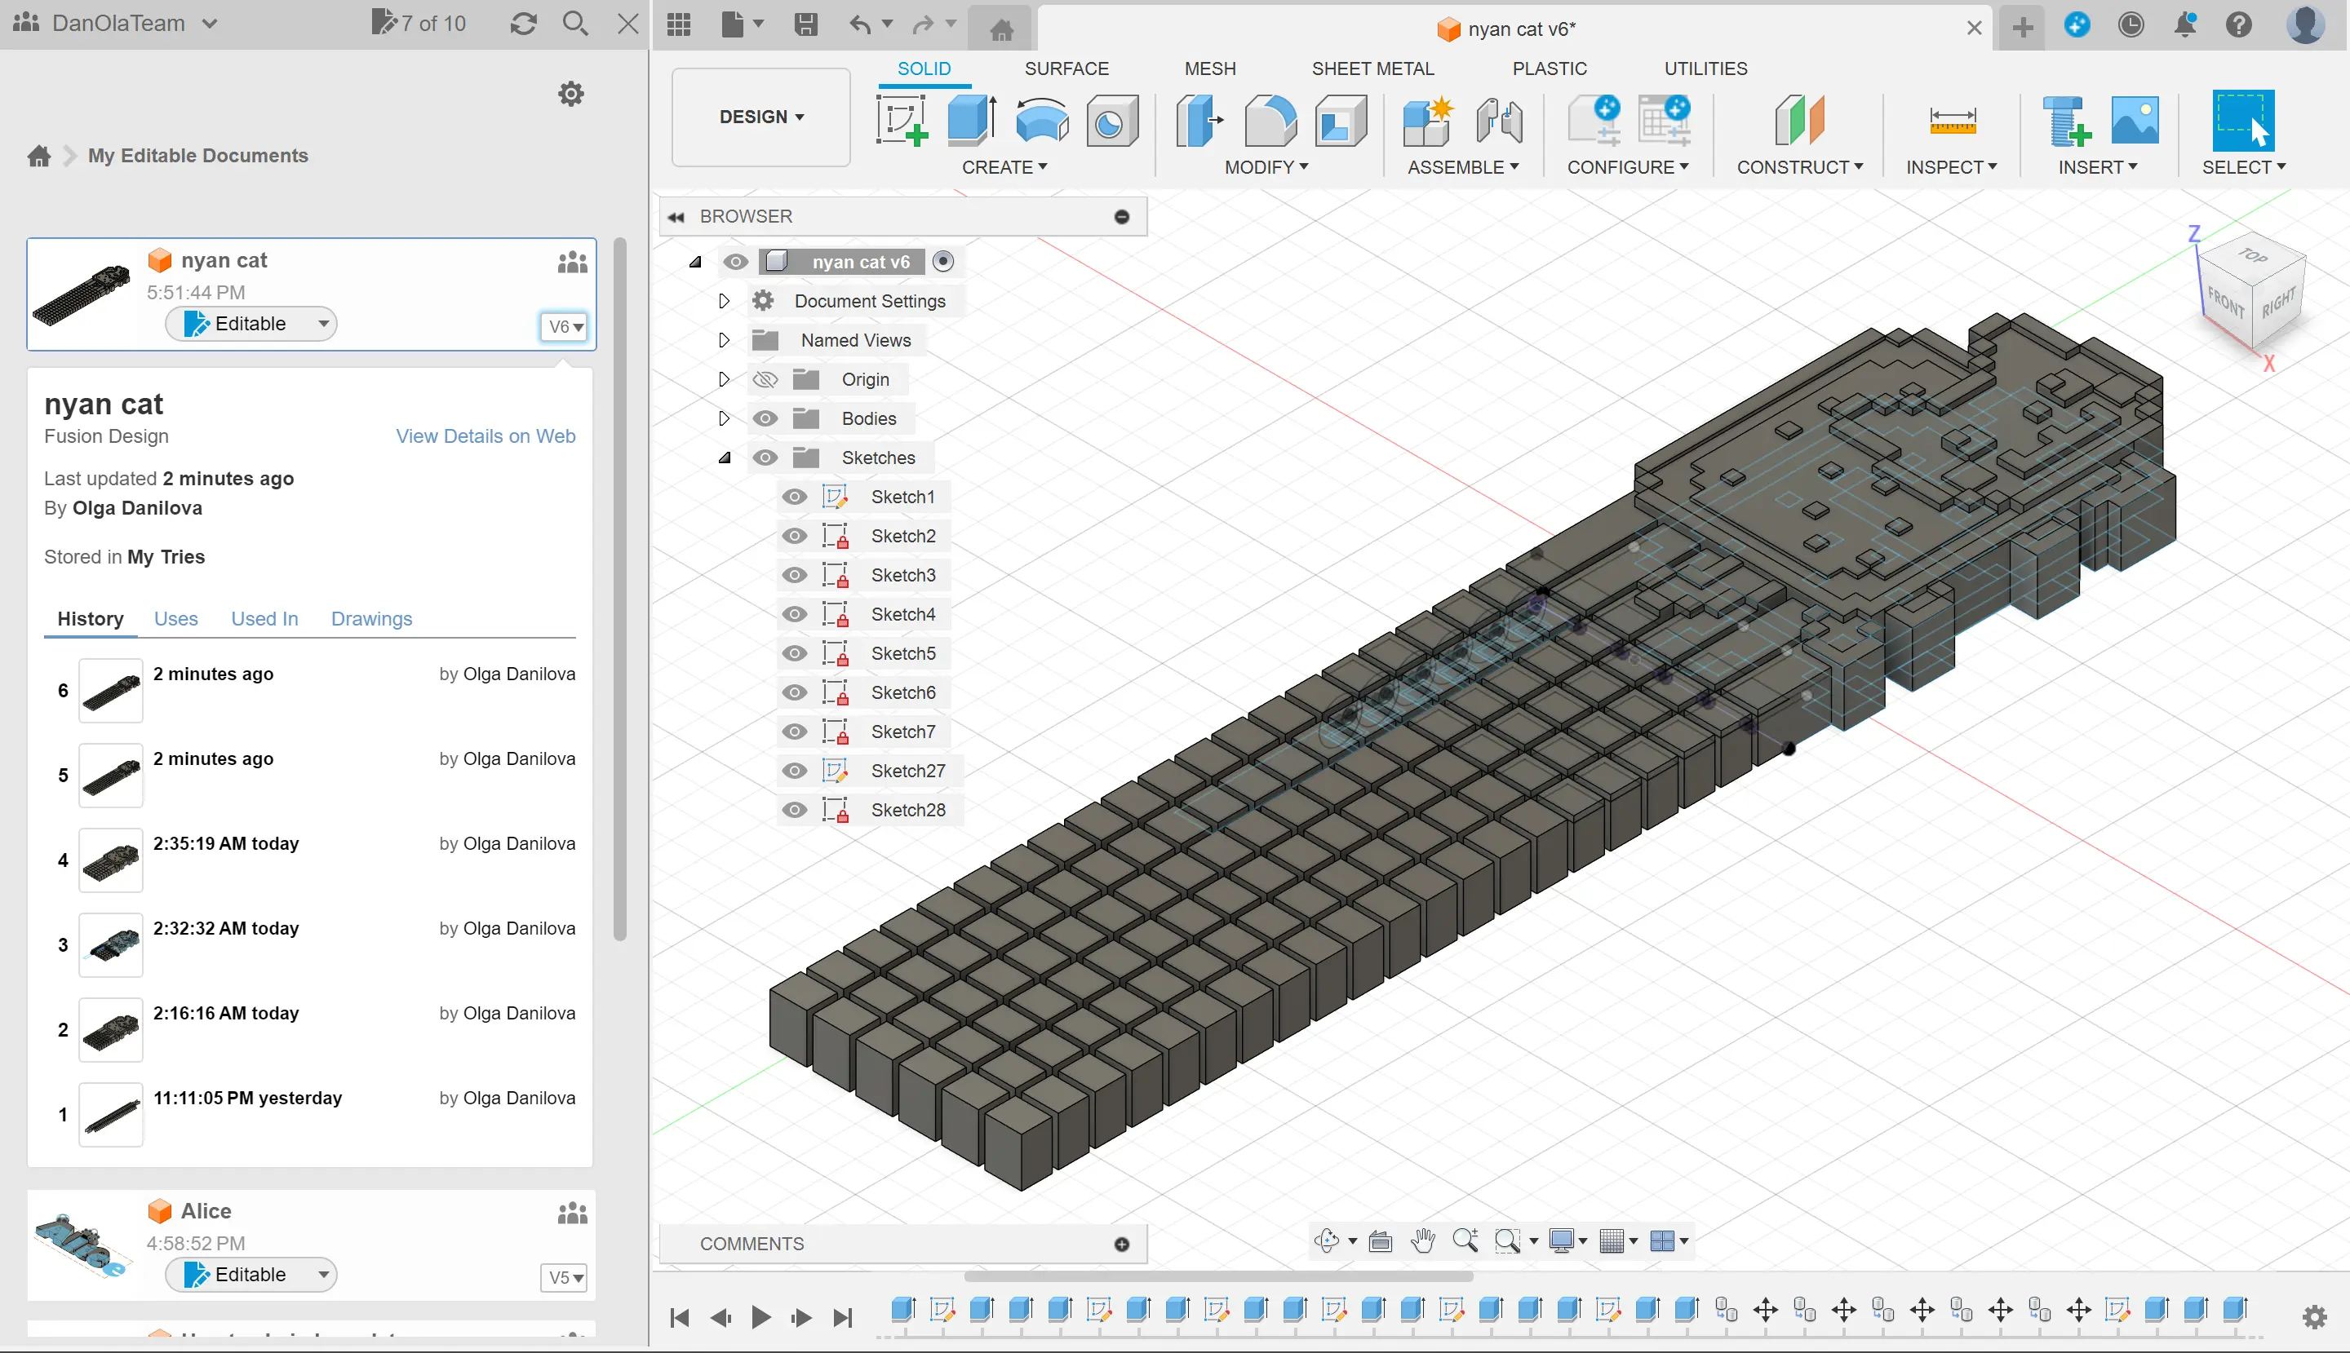The width and height of the screenshot is (2350, 1353).
Task: Open the MODIFY dropdown menu
Action: click(x=1266, y=167)
